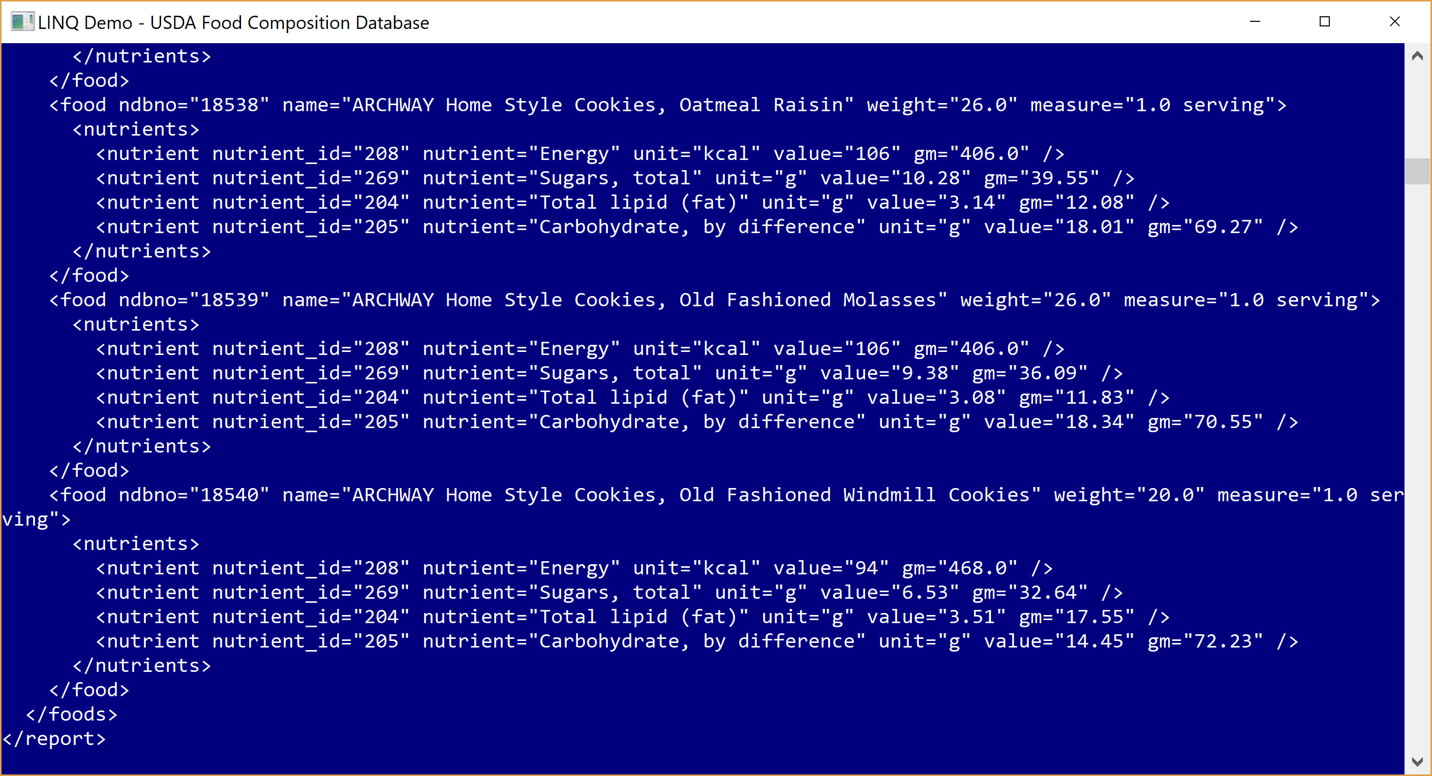Image resolution: width=1432 pixels, height=776 pixels.
Task: Click the closing </report> tag
Action: pos(54,739)
